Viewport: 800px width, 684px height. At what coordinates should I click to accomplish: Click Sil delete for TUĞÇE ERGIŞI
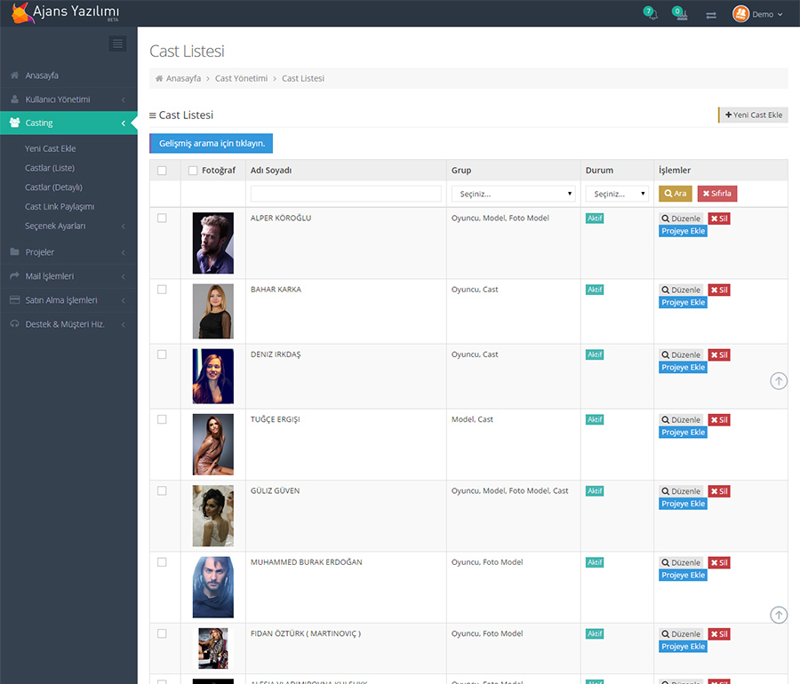pyautogui.click(x=719, y=419)
